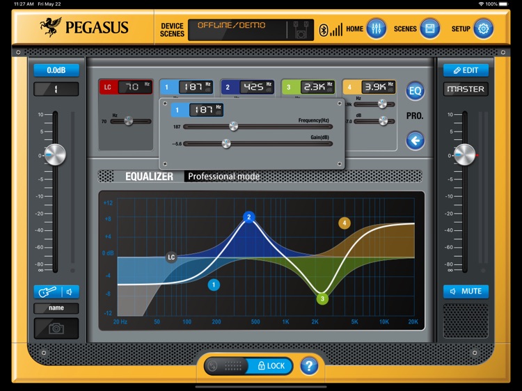The height and width of the screenshot is (391, 522).
Task: Click the EQUALIZER heading
Action: coord(149,176)
